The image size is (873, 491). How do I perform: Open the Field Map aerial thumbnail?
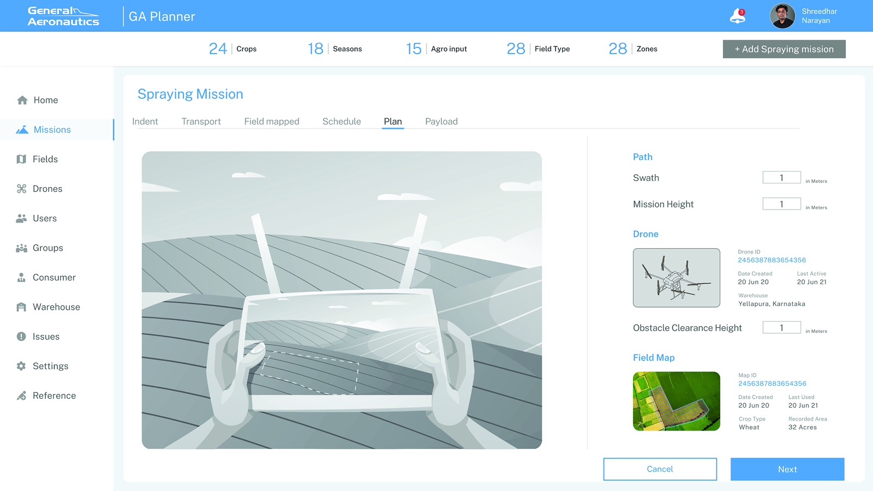click(x=676, y=401)
